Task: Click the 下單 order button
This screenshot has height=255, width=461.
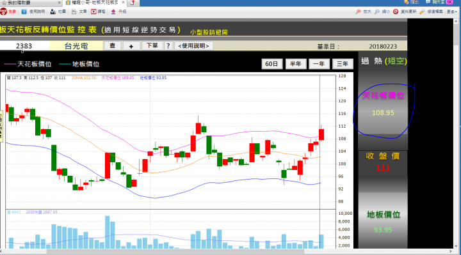Action: coord(152,46)
